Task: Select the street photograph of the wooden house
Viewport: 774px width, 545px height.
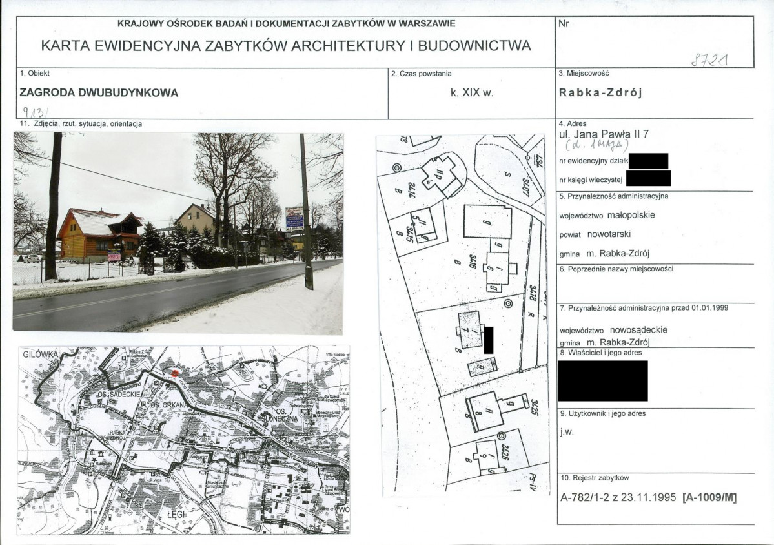Action: [x=178, y=233]
